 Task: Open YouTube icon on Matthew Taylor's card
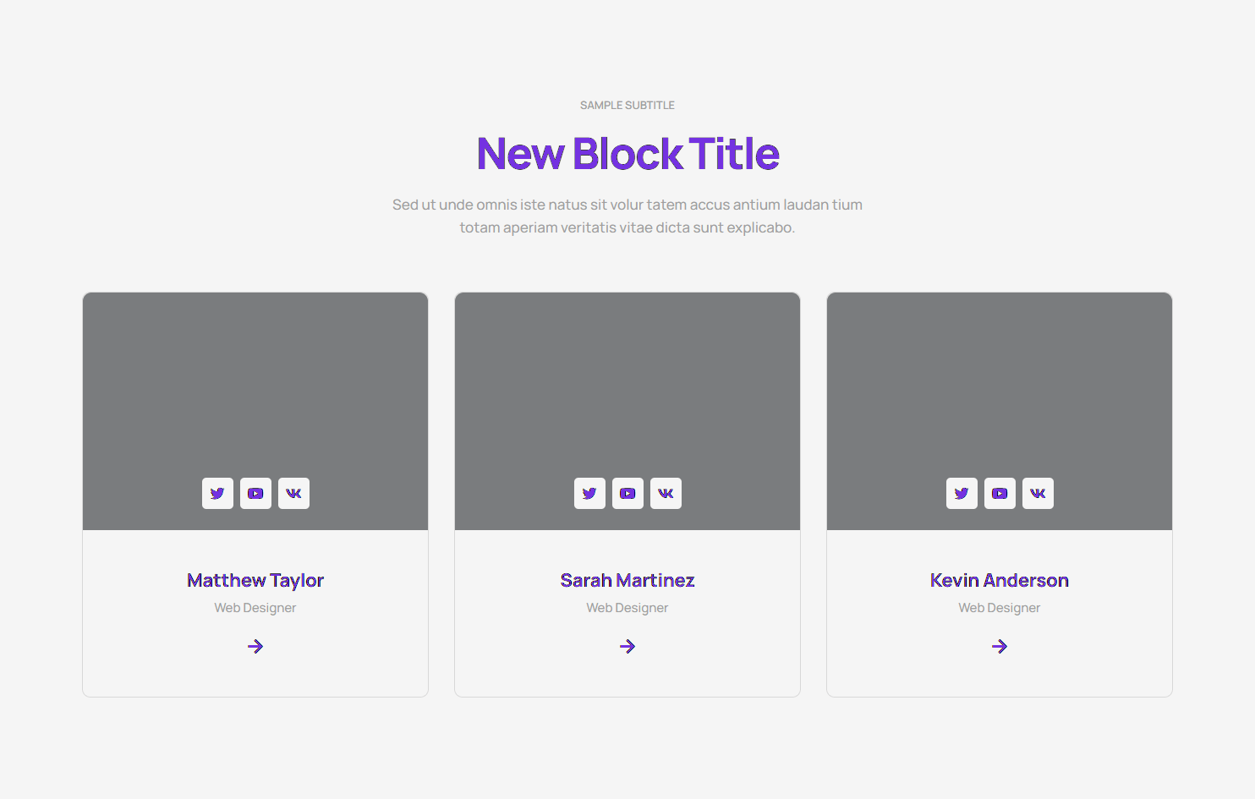(255, 493)
